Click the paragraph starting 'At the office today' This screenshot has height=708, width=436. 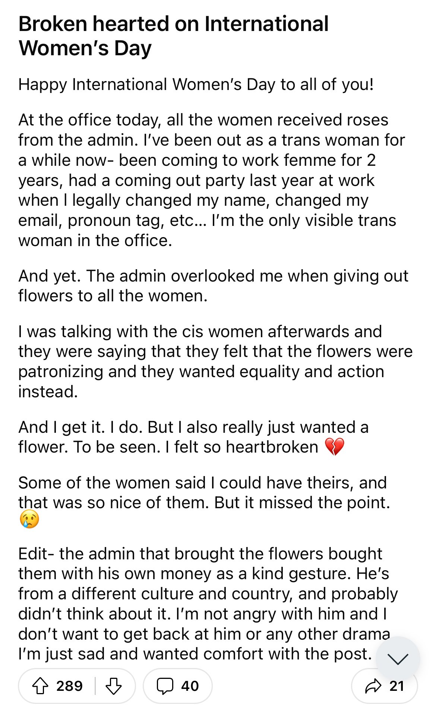click(212, 180)
